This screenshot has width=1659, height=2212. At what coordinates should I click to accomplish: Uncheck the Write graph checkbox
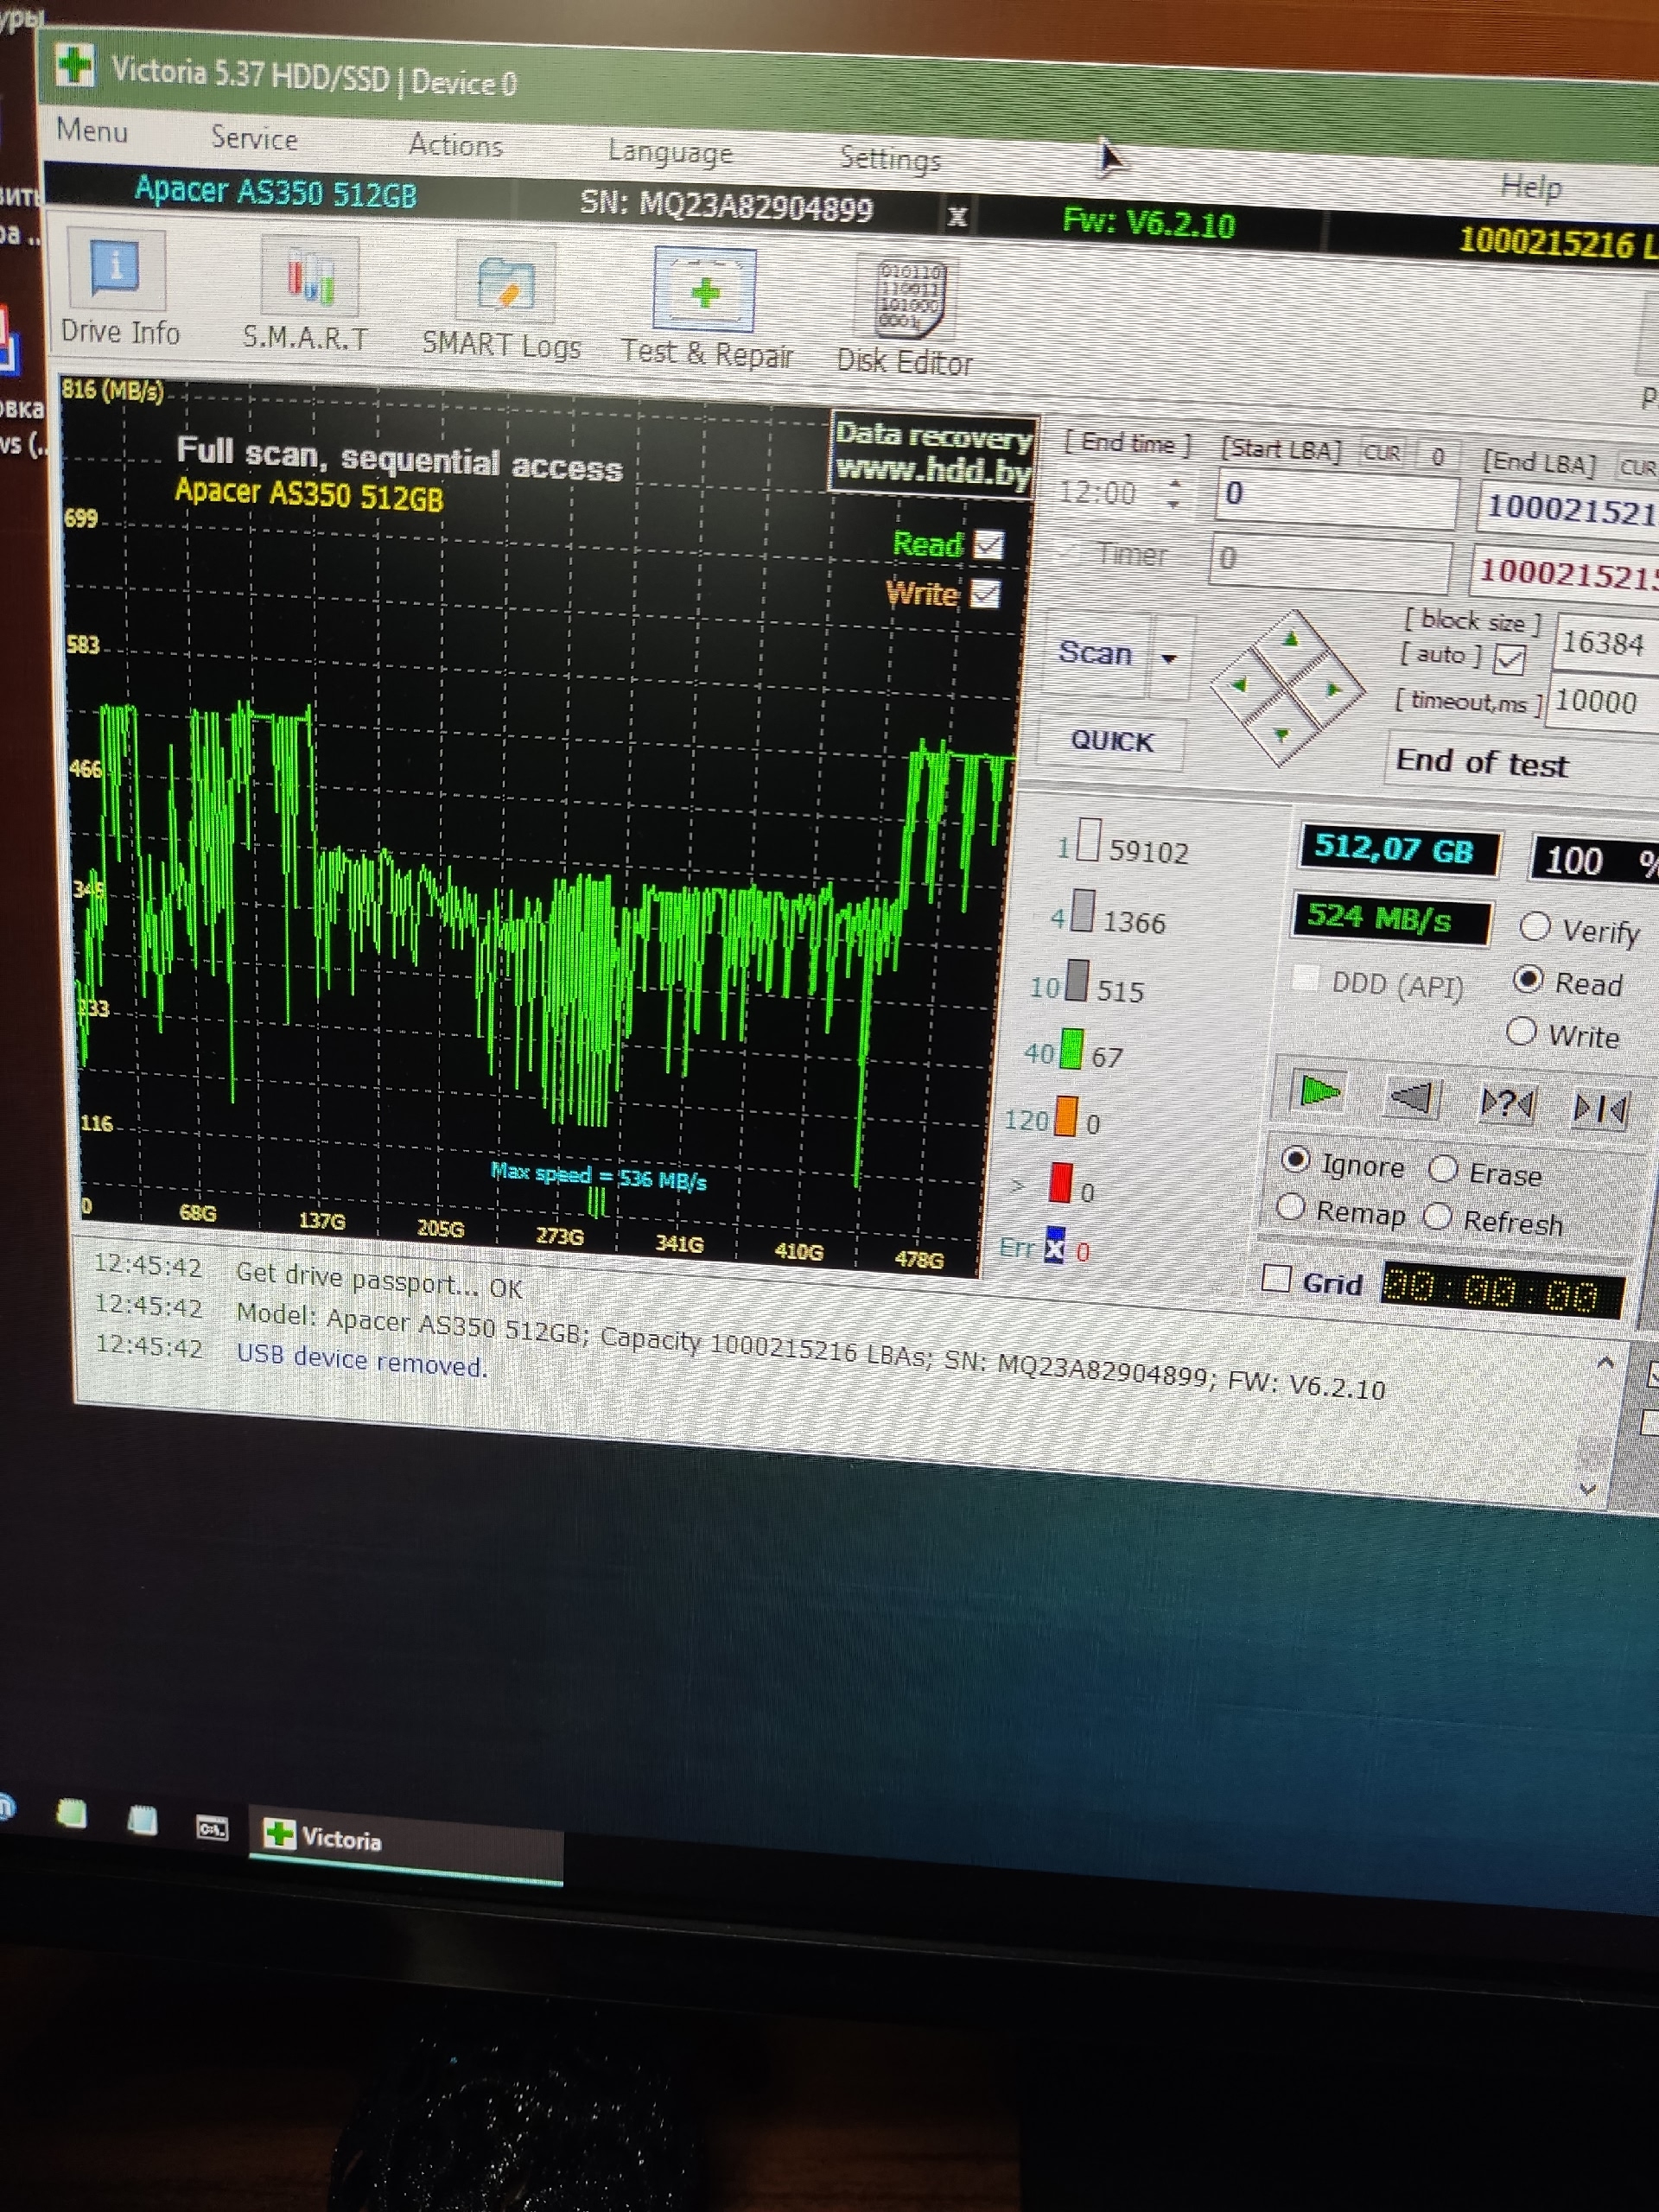pos(985,594)
